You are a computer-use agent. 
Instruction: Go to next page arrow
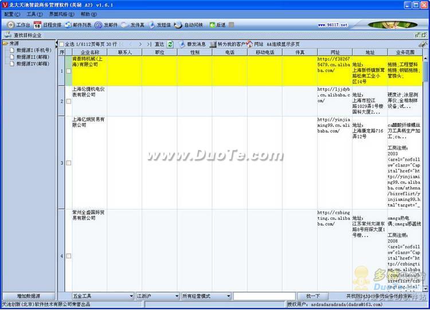coord(140,44)
